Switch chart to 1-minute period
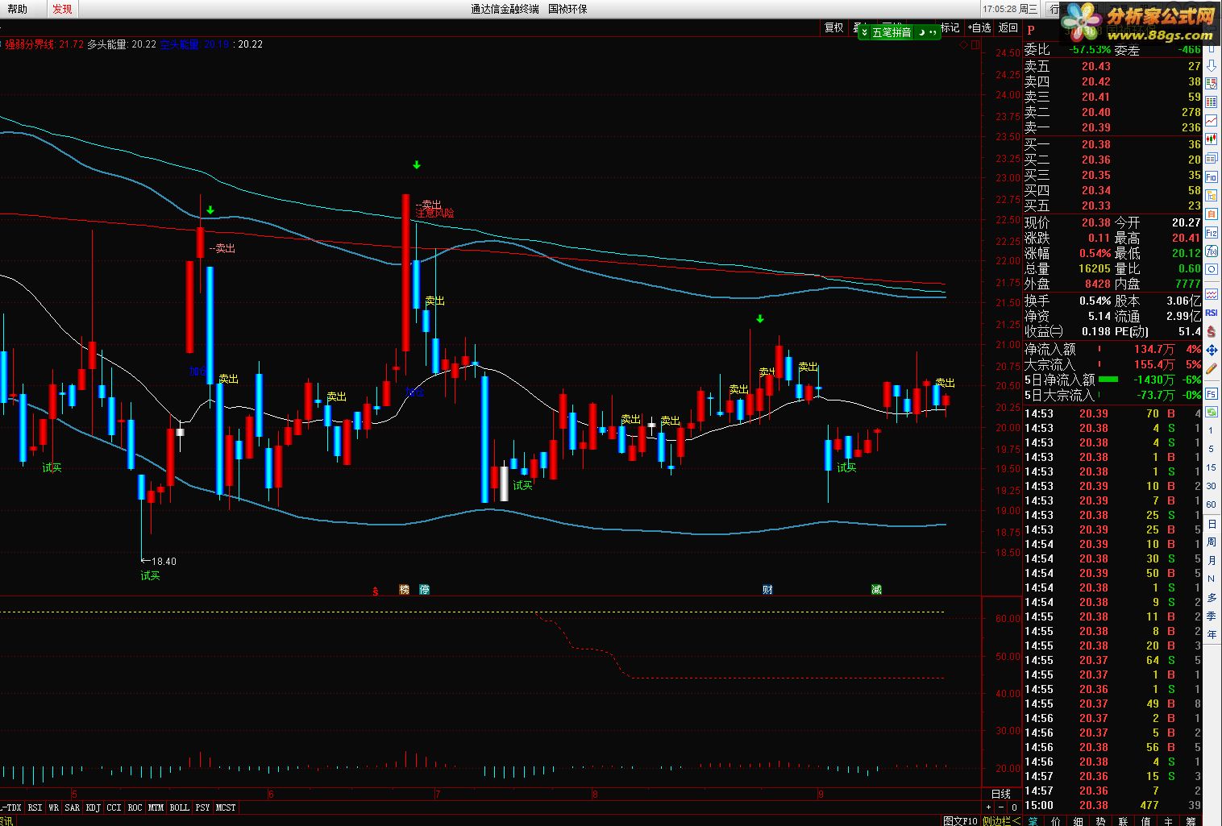 click(1212, 430)
